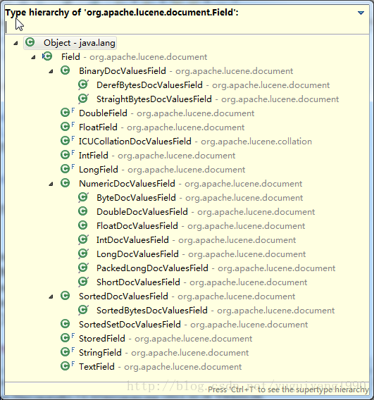Click the DerefBytesDocValuesField class icon
Screen dimensions: 374x400
[x=83, y=85]
